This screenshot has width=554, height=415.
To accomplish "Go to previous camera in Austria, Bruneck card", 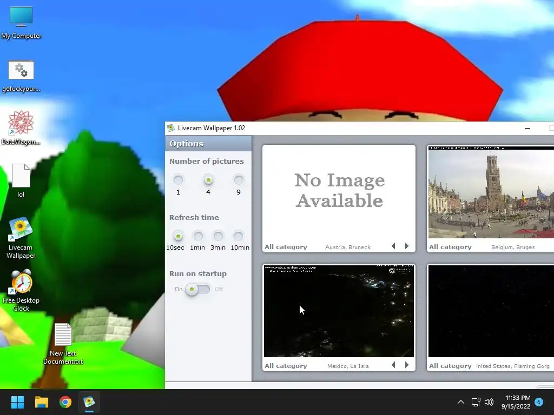I will [393, 246].
